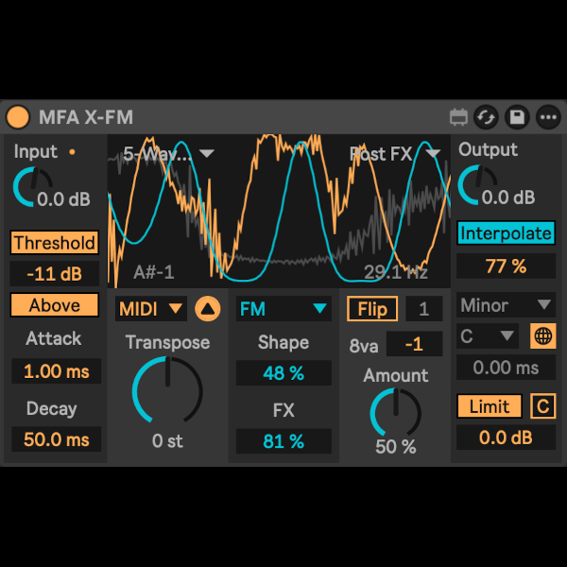Click the orange up-arrow button beside MIDI
The image size is (567, 567).
click(x=207, y=308)
